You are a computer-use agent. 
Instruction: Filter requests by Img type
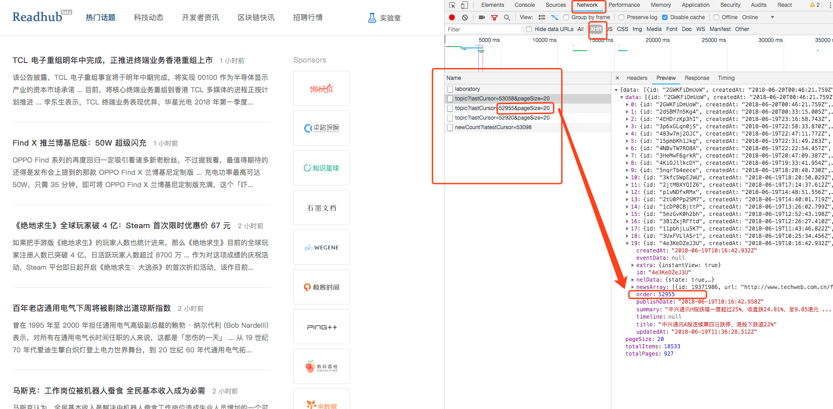[x=637, y=29]
